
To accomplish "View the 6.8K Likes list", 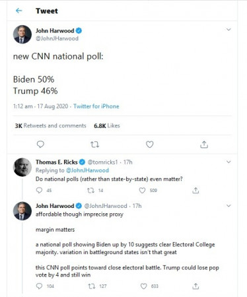I will tap(107, 126).
